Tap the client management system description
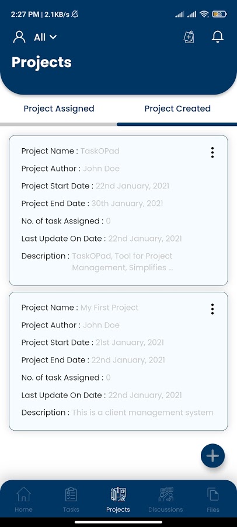This screenshot has height=527, width=237. click(142, 413)
